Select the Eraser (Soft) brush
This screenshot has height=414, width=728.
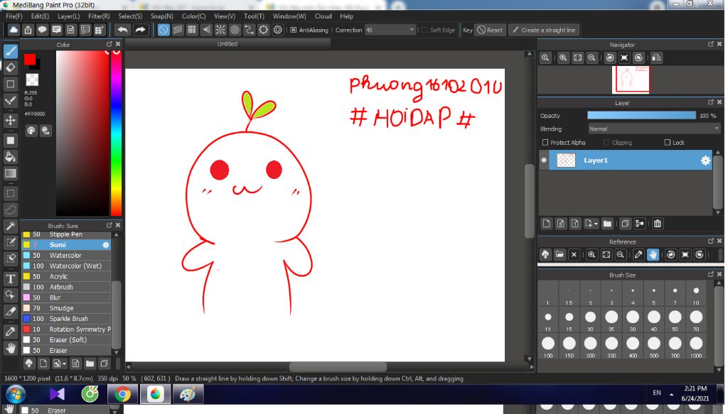66,340
